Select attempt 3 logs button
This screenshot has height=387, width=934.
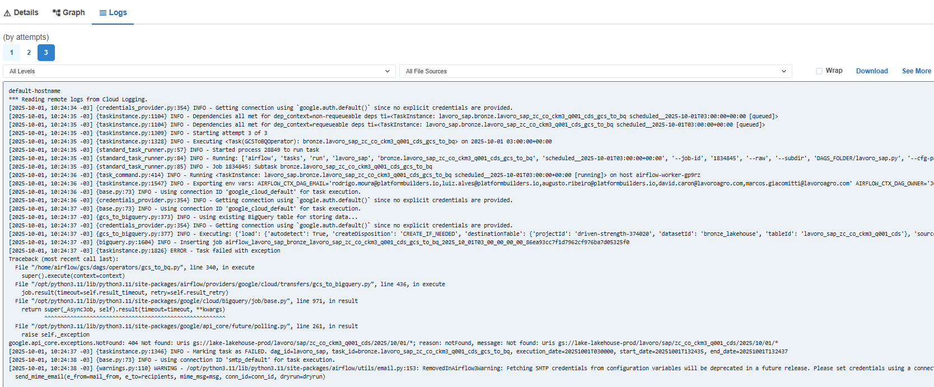[46, 53]
